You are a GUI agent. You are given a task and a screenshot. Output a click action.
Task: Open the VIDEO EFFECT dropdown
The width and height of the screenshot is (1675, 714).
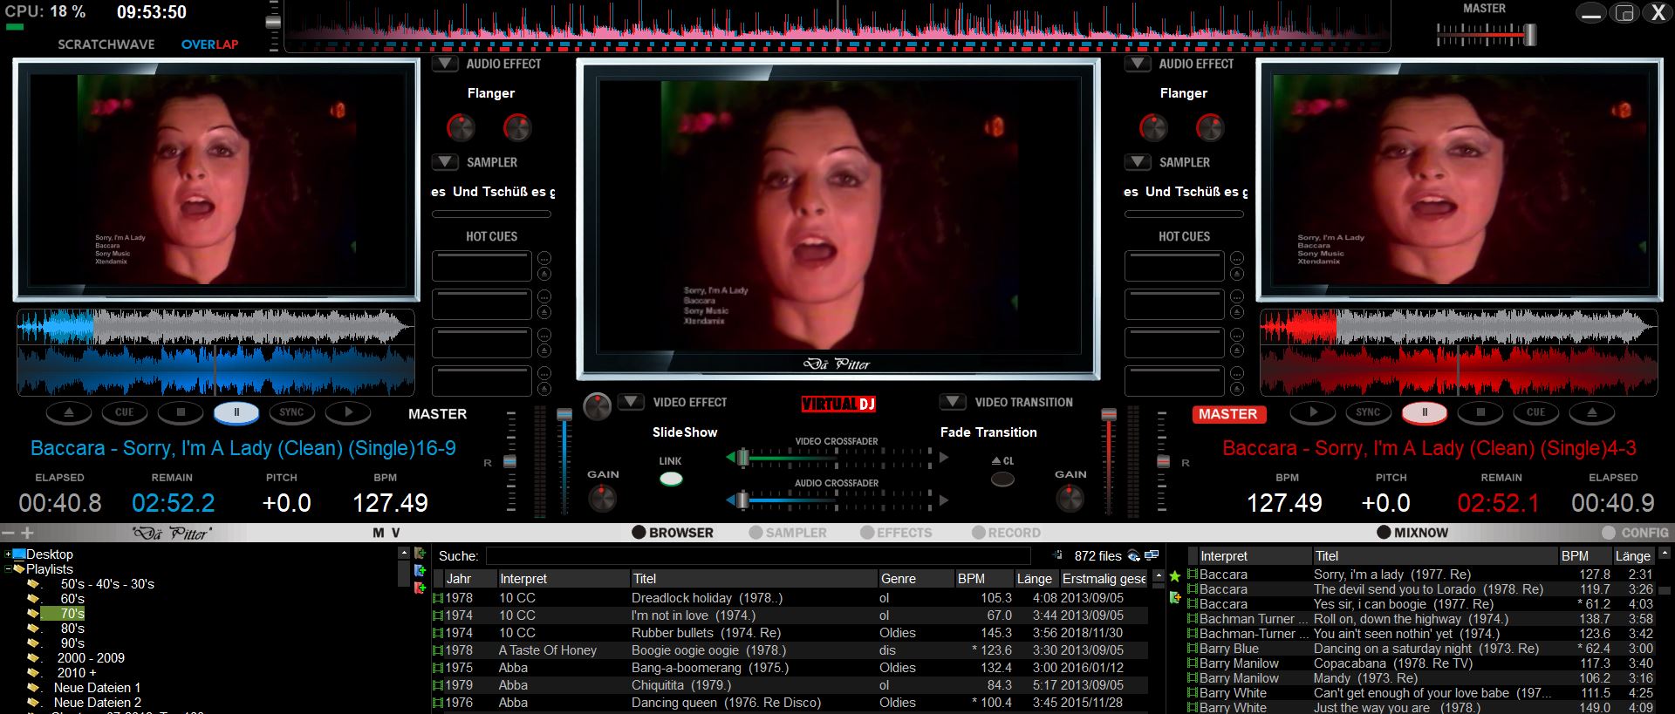[631, 402]
